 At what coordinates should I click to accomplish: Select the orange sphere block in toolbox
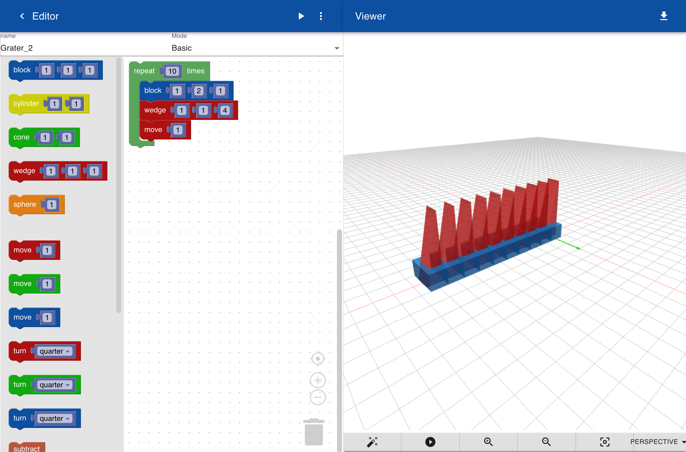click(x=25, y=204)
